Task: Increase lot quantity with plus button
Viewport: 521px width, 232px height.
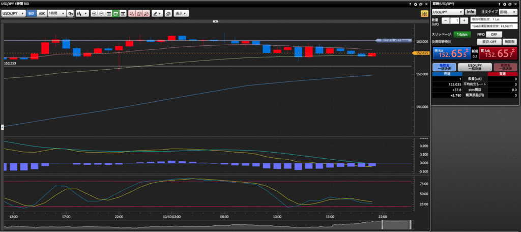Action: tap(464, 21)
